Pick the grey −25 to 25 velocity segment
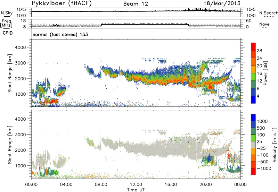 (253, 145)
